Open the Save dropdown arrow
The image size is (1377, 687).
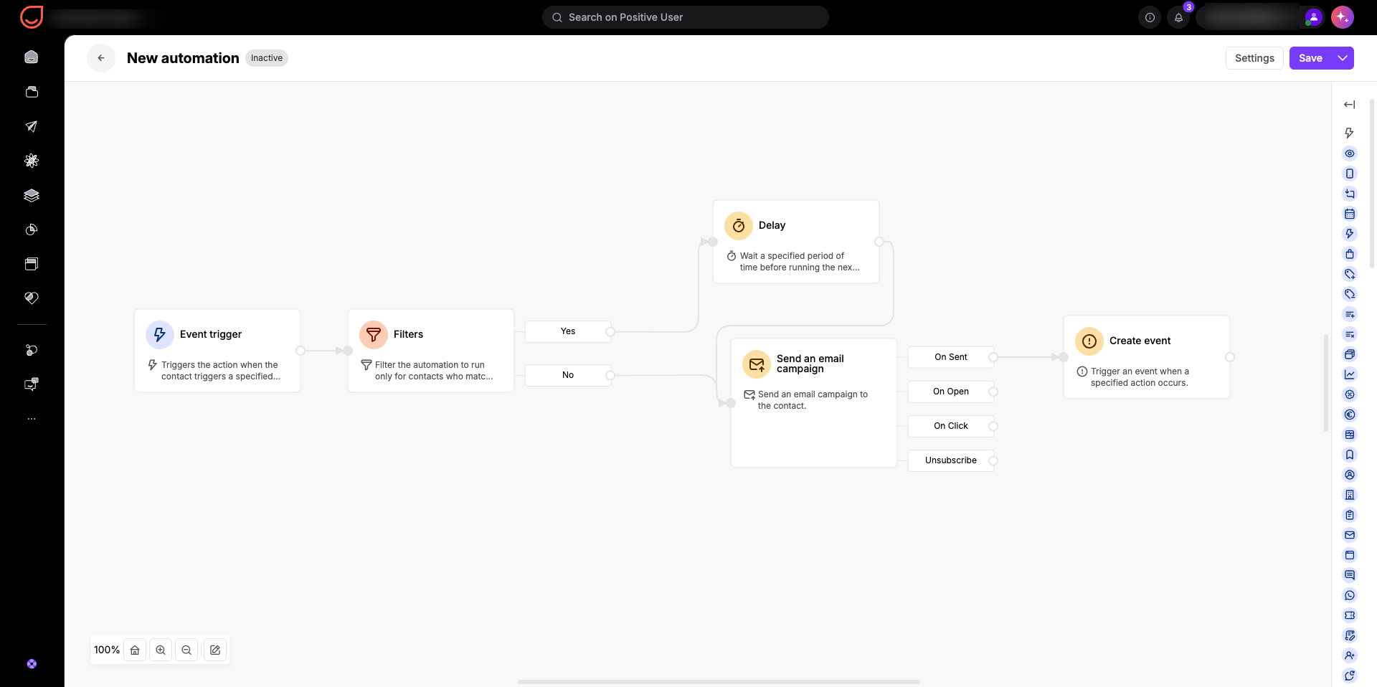1343,58
